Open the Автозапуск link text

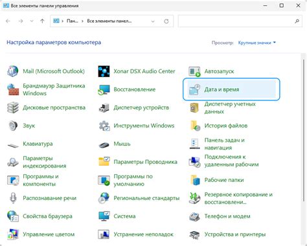(219, 71)
